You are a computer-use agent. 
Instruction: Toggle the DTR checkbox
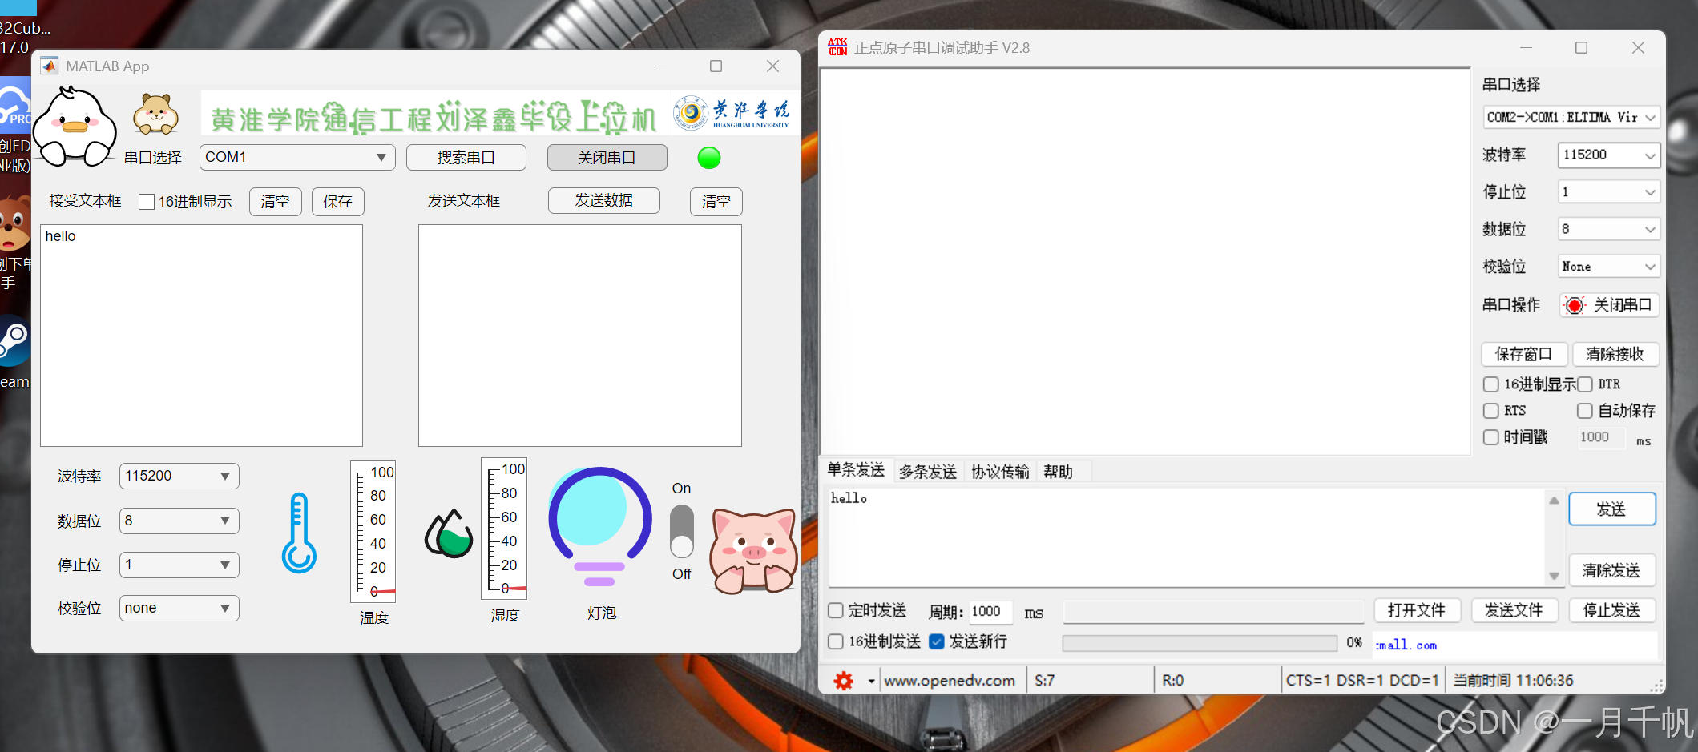[1585, 384]
